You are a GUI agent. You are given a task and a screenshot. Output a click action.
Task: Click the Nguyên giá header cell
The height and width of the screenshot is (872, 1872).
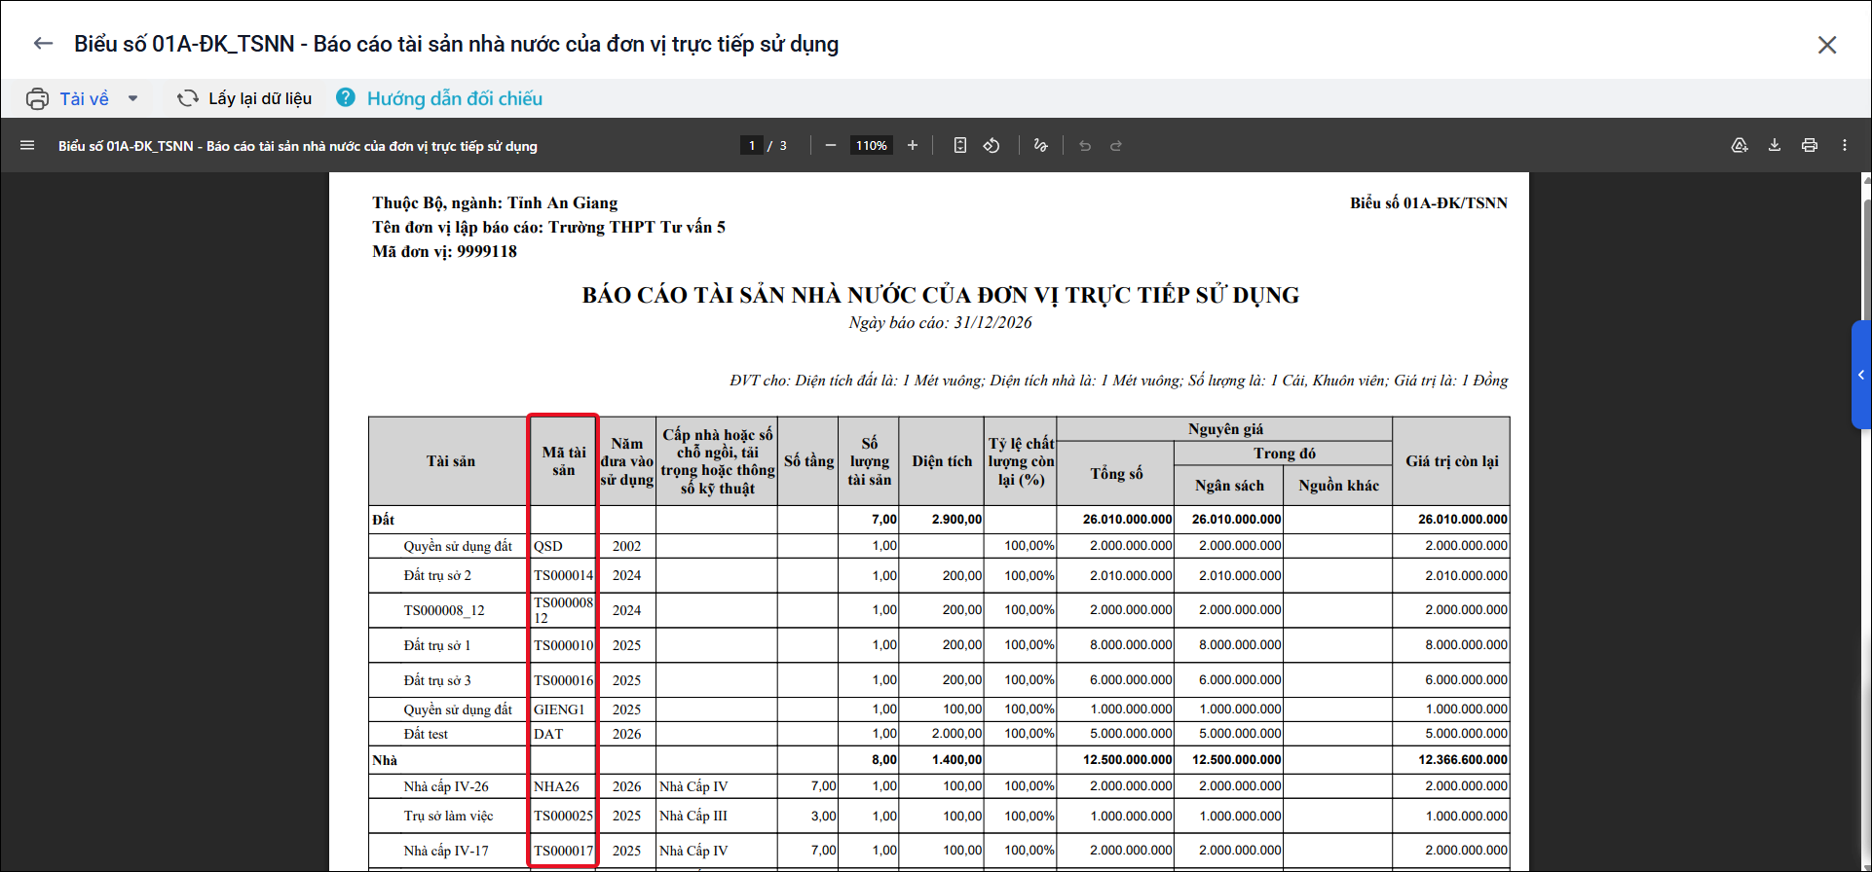tap(1225, 429)
